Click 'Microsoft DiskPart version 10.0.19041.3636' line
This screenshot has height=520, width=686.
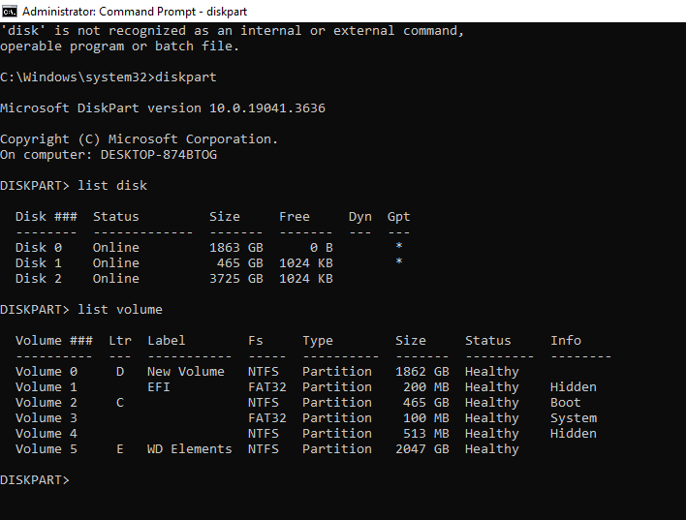(x=163, y=108)
